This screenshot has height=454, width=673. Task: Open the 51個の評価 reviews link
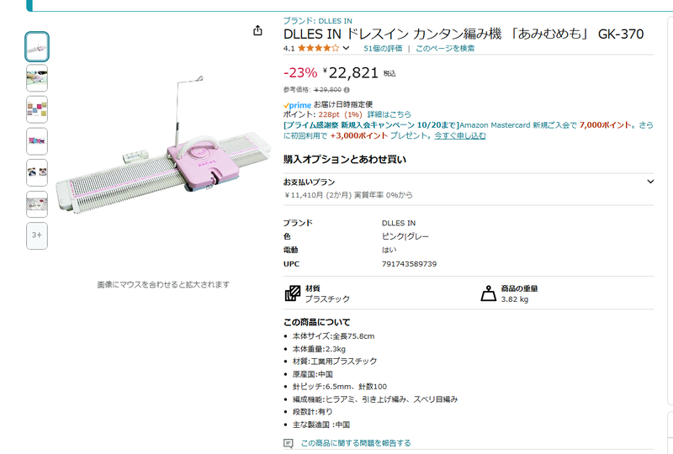click(x=383, y=48)
